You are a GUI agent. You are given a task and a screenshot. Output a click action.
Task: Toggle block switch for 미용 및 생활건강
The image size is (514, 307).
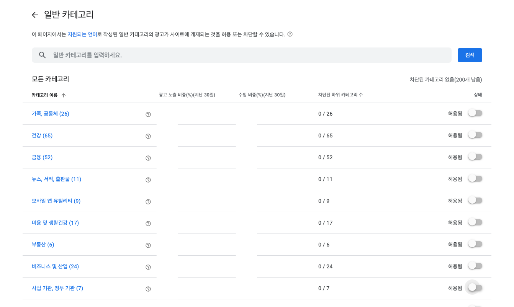click(x=475, y=222)
